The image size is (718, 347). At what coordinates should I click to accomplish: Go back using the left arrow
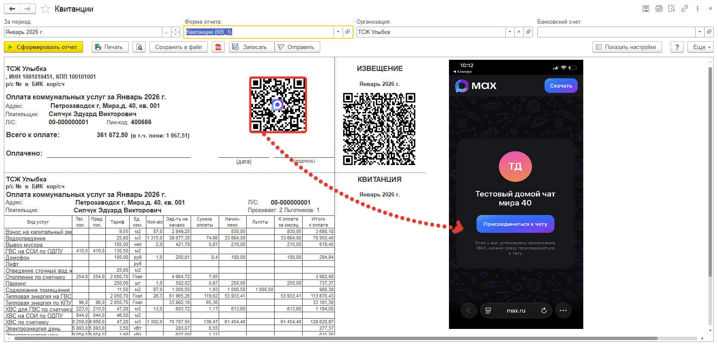tap(12, 9)
